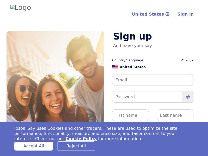Click the Sign up heading
208x156 pixels.
pyautogui.click(x=132, y=36)
